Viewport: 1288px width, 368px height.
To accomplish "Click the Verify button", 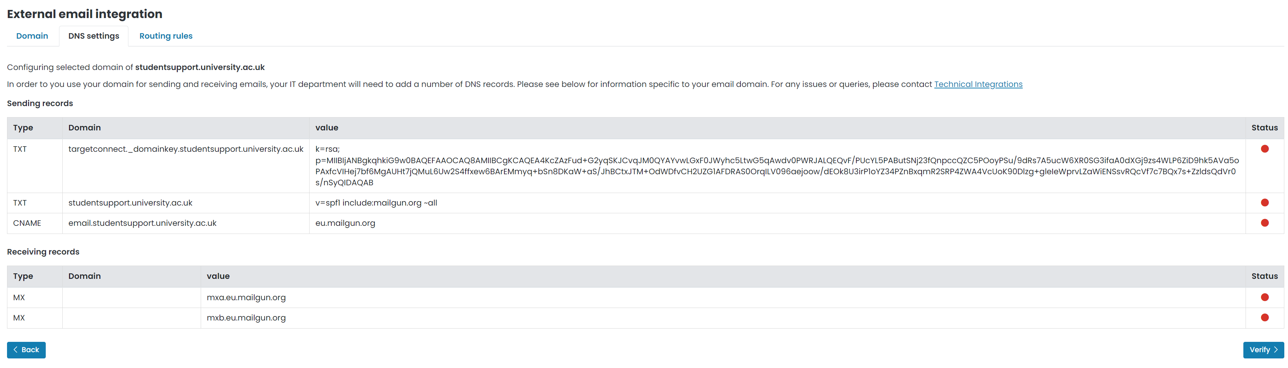I will [x=1263, y=350].
